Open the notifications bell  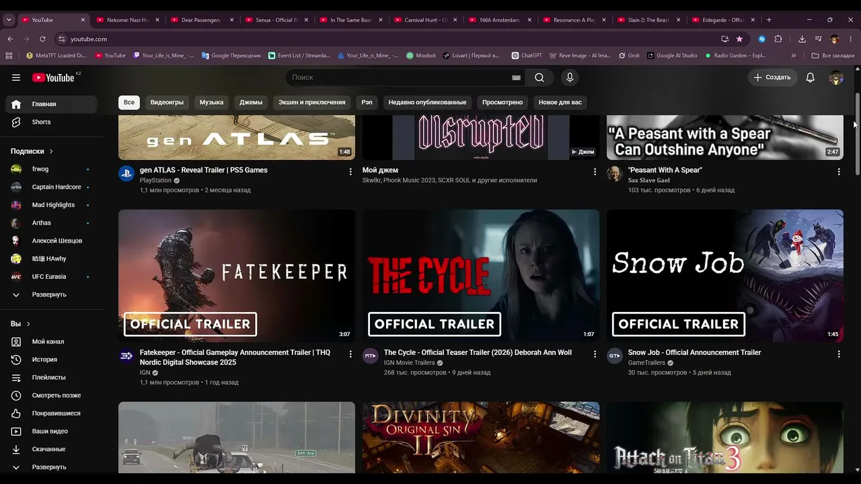coord(811,77)
